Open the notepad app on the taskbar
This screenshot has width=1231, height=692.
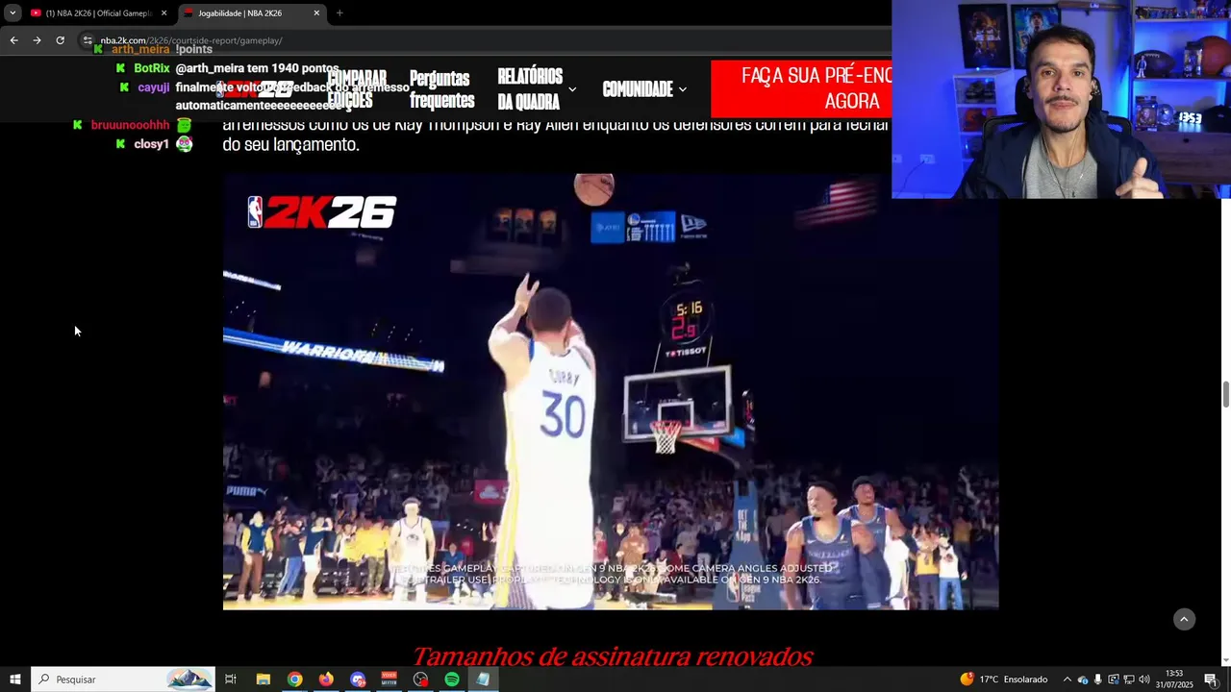point(483,680)
